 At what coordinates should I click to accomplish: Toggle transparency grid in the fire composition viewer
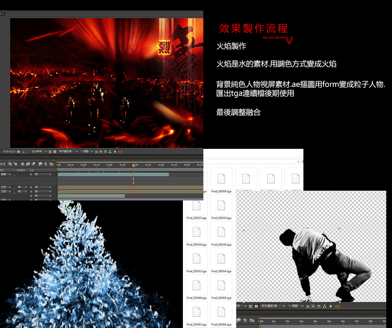tap(55, 152)
